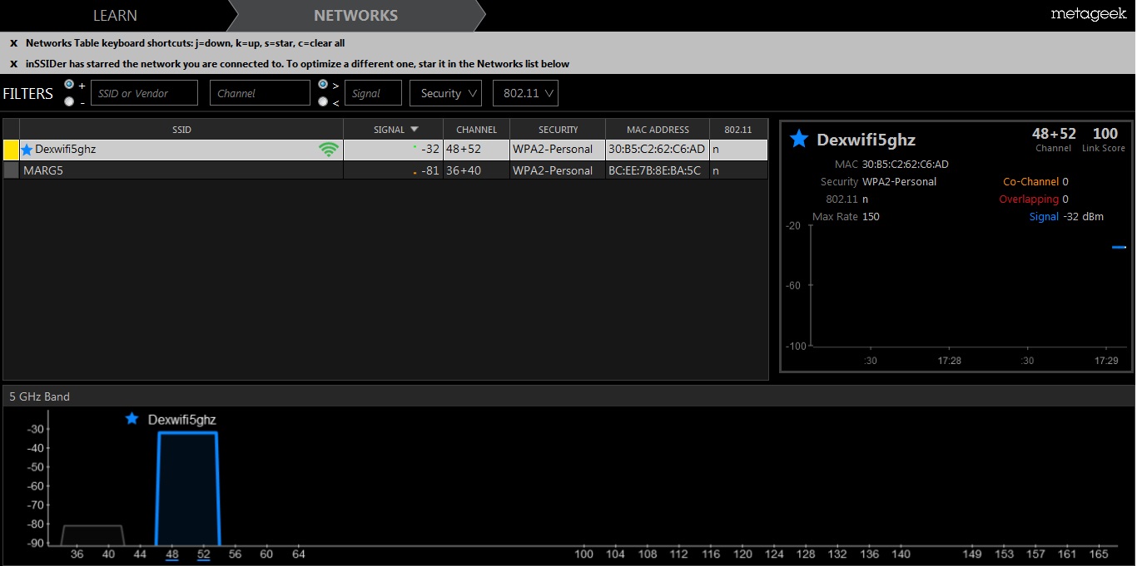Select the Dexwifi5ghz network name in table
This screenshot has width=1137, height=566.
pos(65,150)
